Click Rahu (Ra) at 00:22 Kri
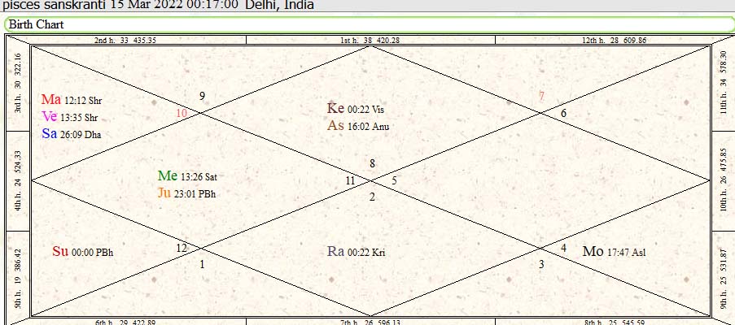This screenshot has width=735, height=325. point(356,252)
